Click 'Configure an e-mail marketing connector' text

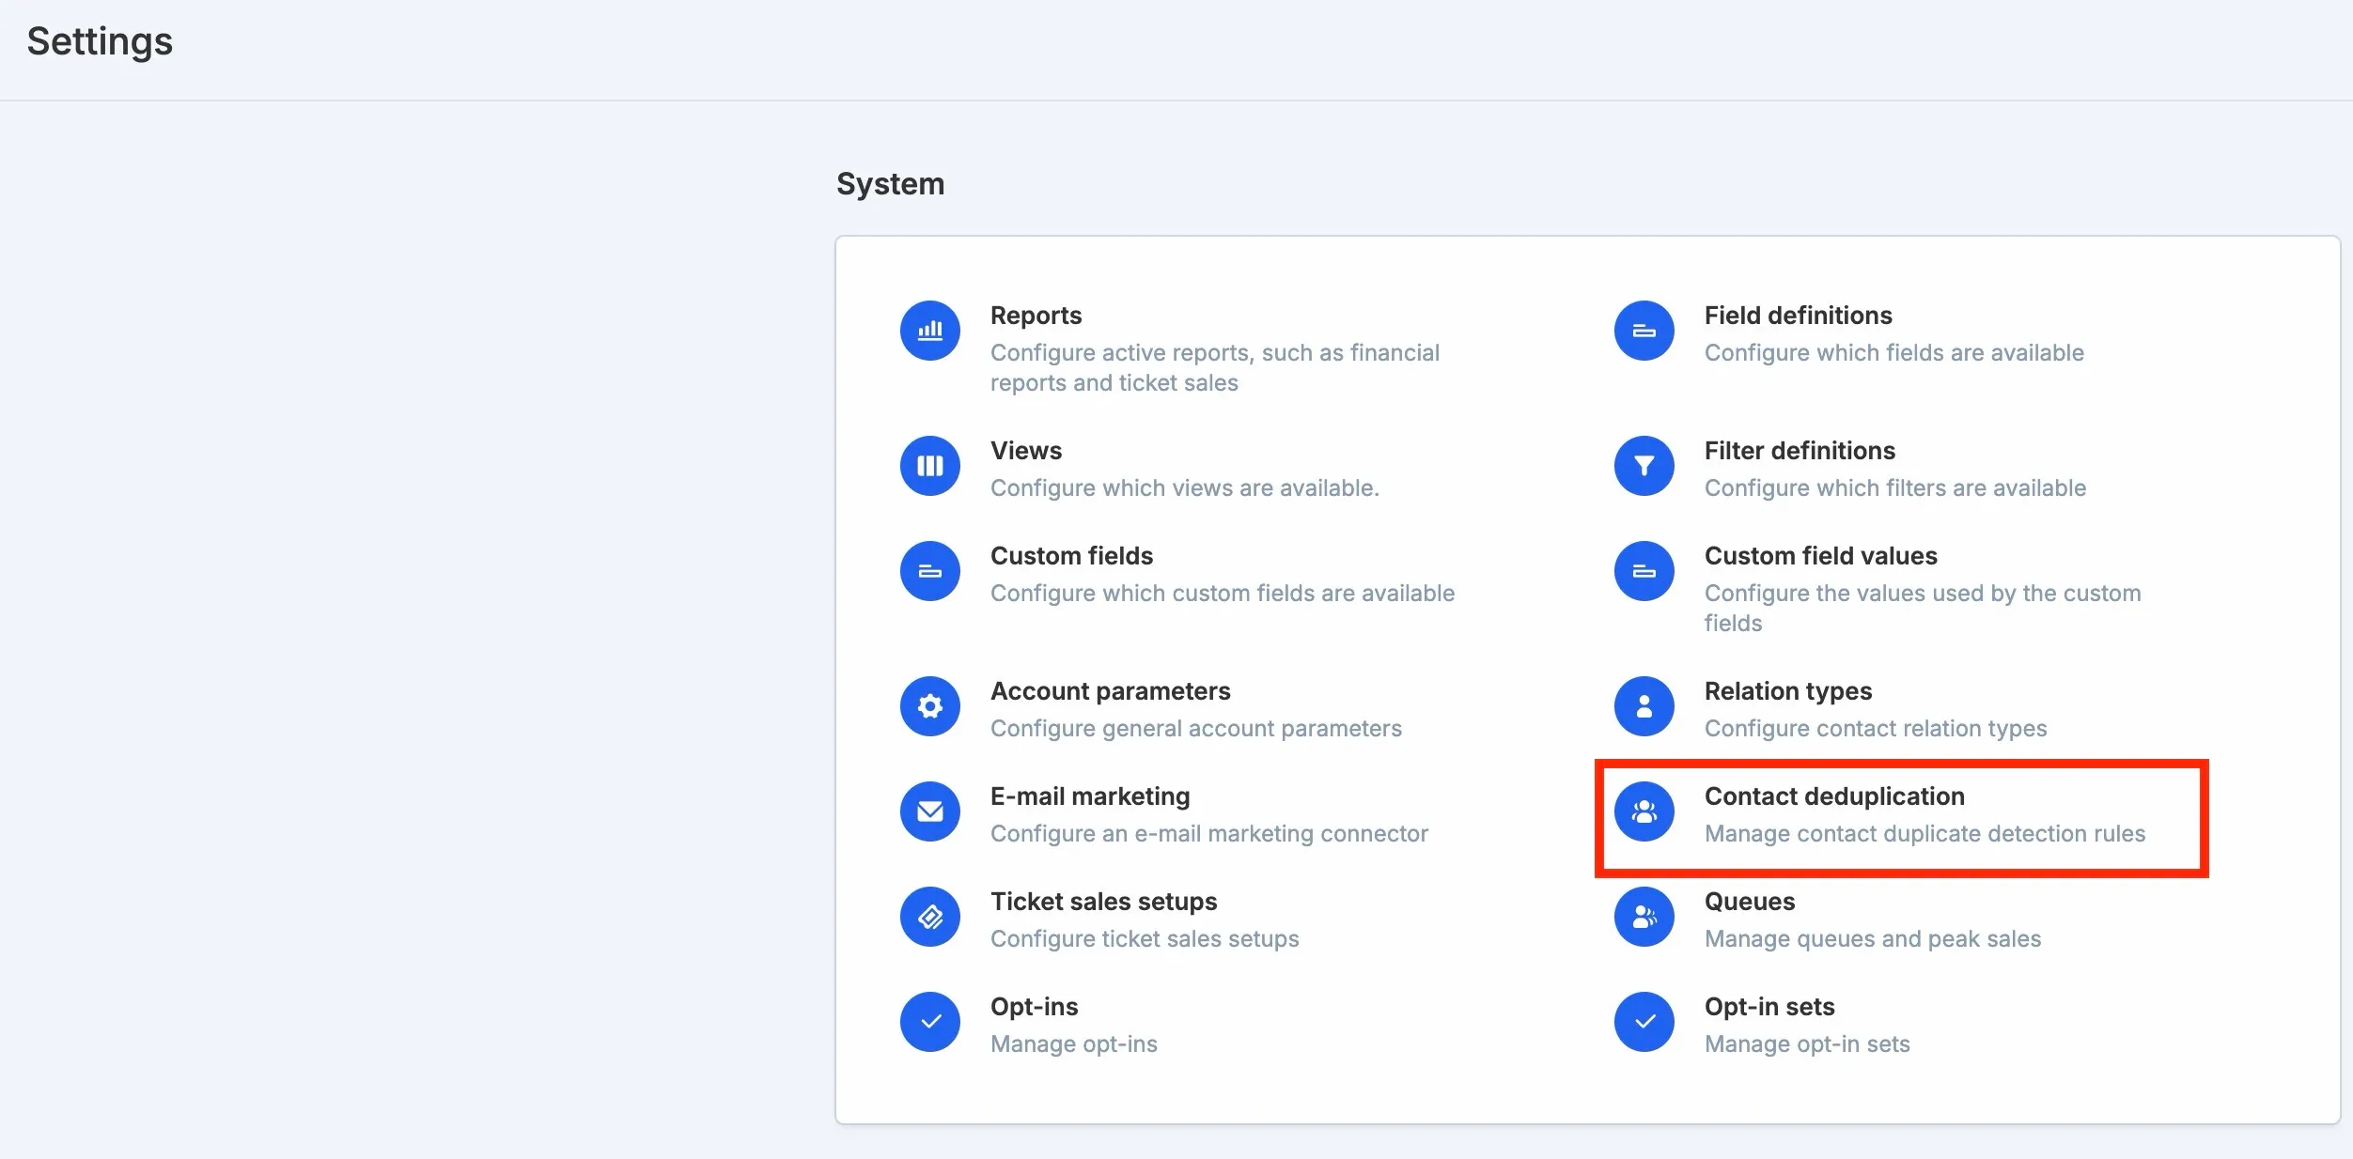click(x=1208, y=834)
